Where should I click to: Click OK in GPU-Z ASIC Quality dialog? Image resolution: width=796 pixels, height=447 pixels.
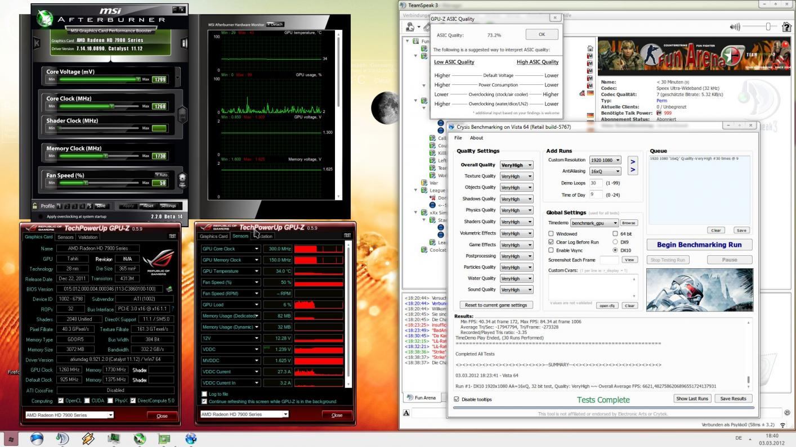click(x=542, y=34)
